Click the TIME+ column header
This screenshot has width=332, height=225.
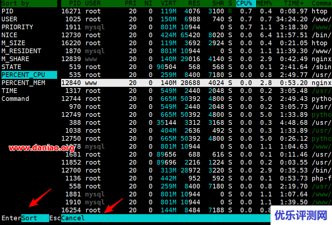tap(294, 3)
